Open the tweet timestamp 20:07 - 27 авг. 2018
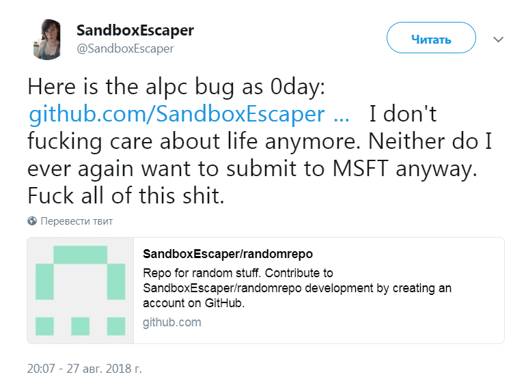 [x=84, y=368]
